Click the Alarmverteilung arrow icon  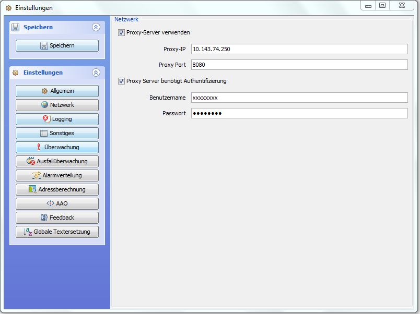[37, 175]
